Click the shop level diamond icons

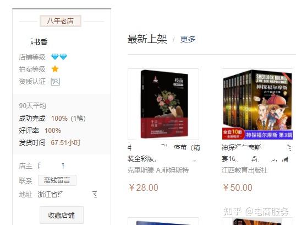[59, 57]
